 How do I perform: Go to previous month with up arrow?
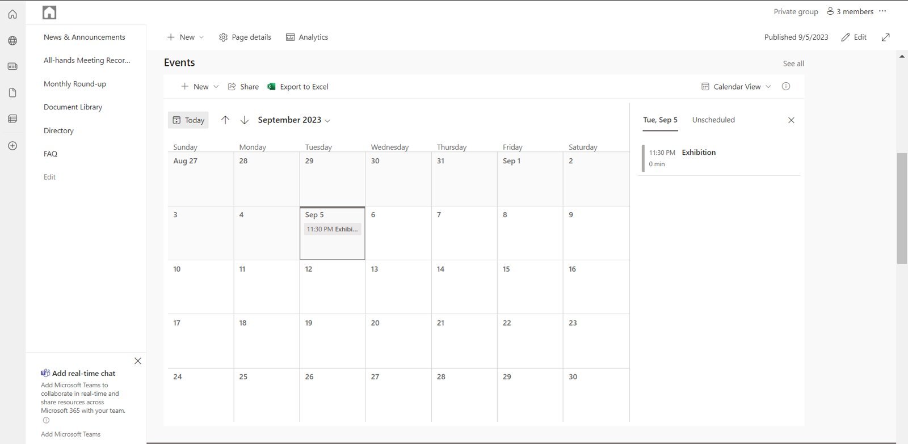(225, 120)
